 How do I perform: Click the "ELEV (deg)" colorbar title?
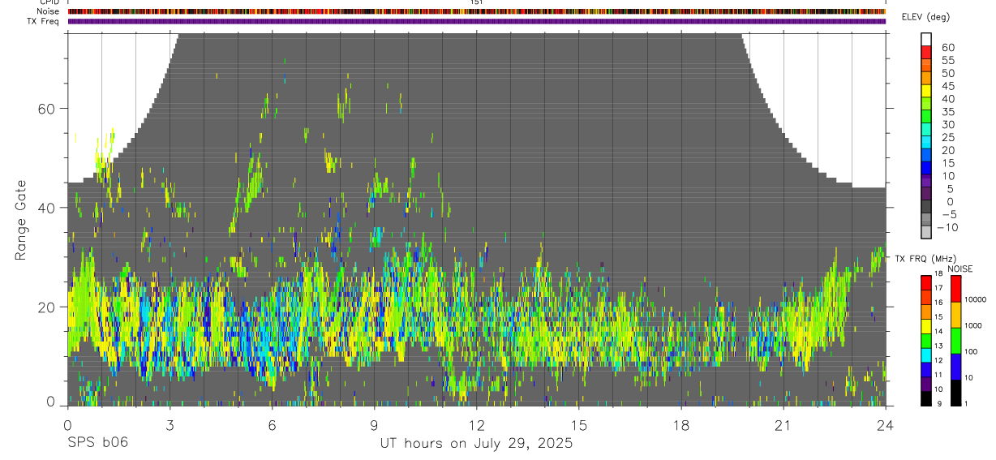926,17
